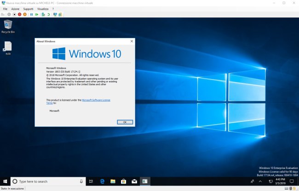
Task: Open the People icon in system tray
Action: pyautogui.click(x=252, y=181)
